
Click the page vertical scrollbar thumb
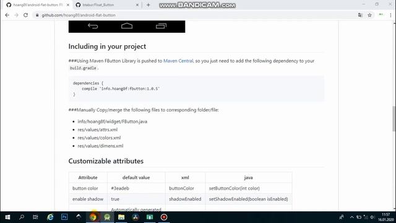[394, 118]
